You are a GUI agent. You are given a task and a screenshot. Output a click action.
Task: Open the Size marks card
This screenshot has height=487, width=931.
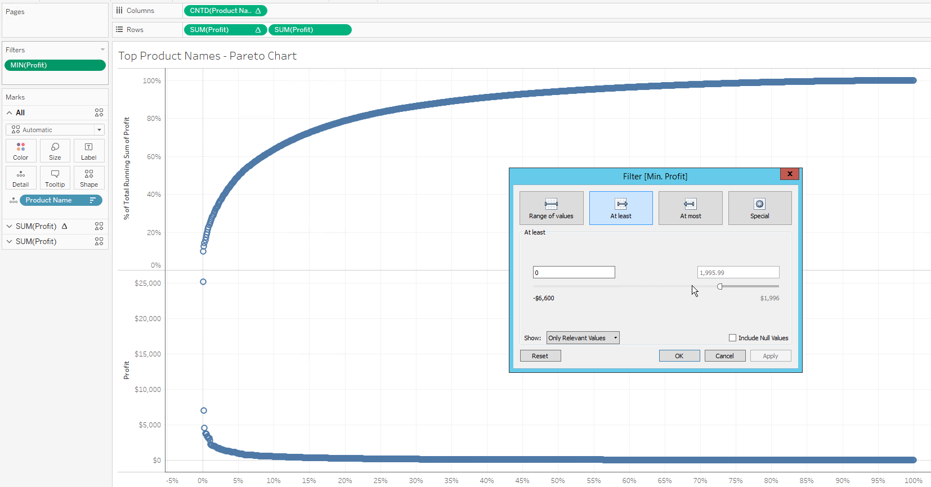(x=55, y=151)
